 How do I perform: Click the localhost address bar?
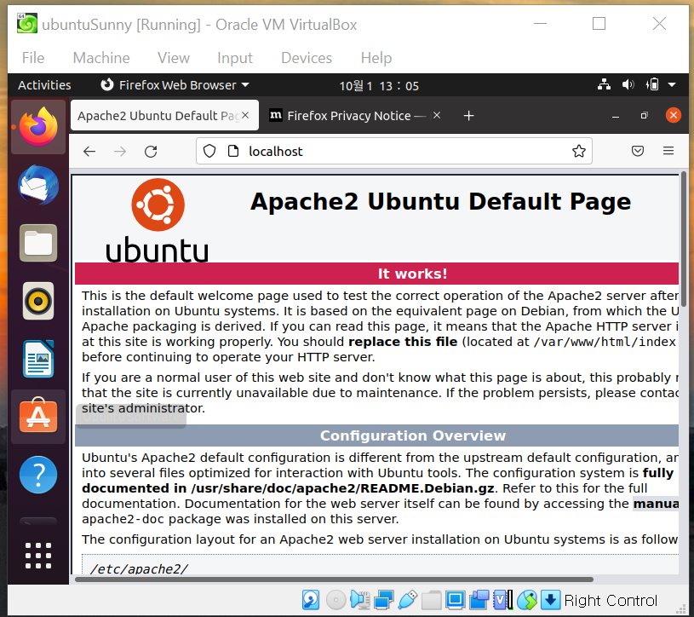394,152
